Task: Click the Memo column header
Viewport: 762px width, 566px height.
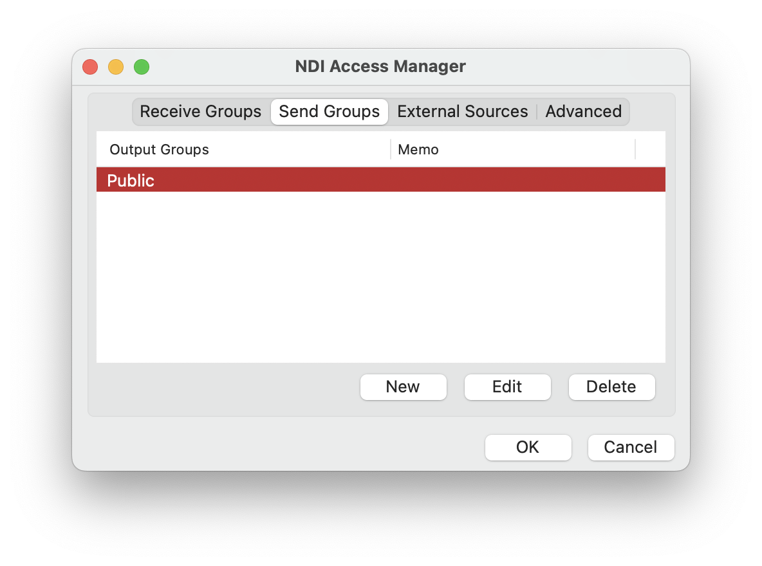Action: tap(418, 149)
